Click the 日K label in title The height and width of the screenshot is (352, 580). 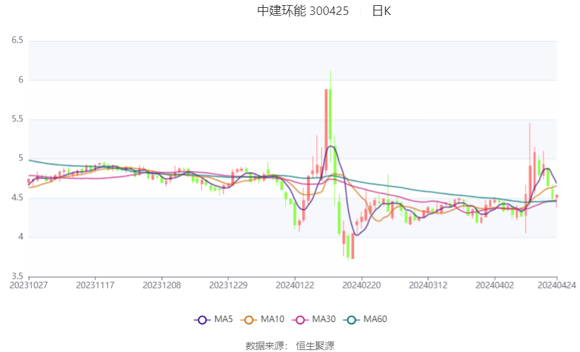click(x=381, y=11)
